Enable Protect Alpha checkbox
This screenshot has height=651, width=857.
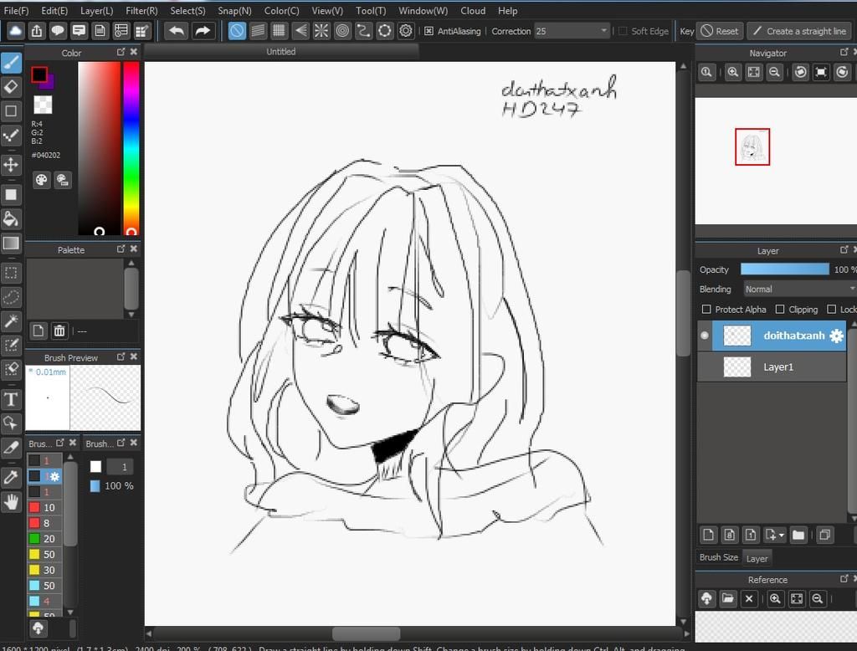(x=706, y=310)
